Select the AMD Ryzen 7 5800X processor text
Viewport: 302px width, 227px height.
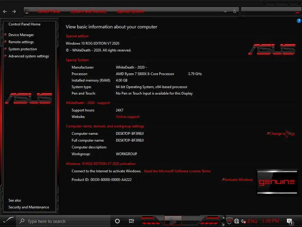click(145, 74)
